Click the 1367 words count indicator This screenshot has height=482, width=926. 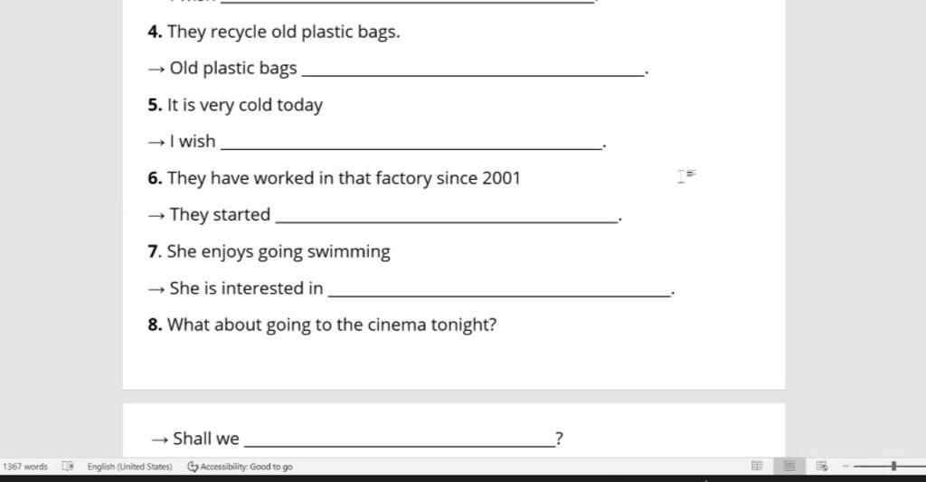click(24, 467)
